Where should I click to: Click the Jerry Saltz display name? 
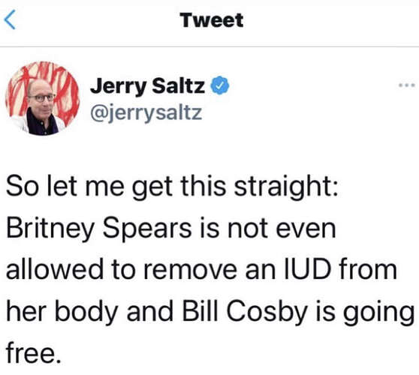[148, 86]
